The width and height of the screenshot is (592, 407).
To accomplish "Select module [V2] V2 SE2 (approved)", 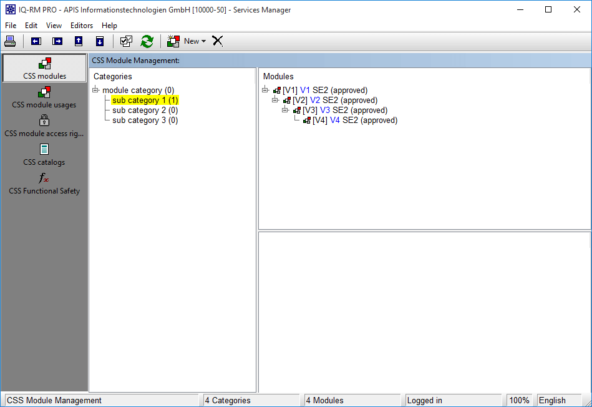I will click(x=335, y=100).
